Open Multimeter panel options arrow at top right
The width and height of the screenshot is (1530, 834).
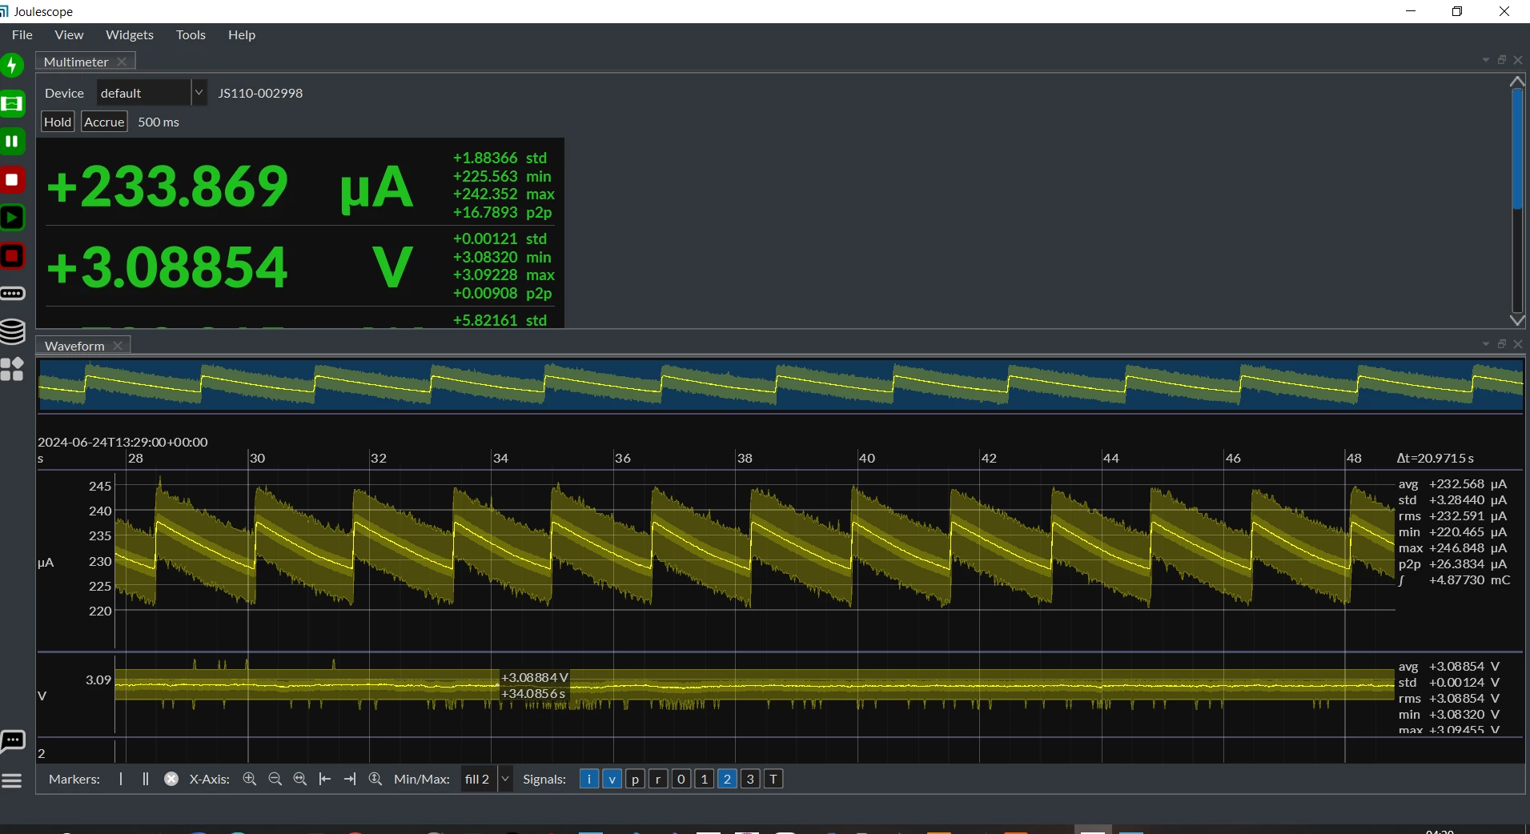(1486, 60)
